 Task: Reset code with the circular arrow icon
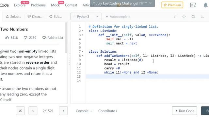(x=193, y=17)
